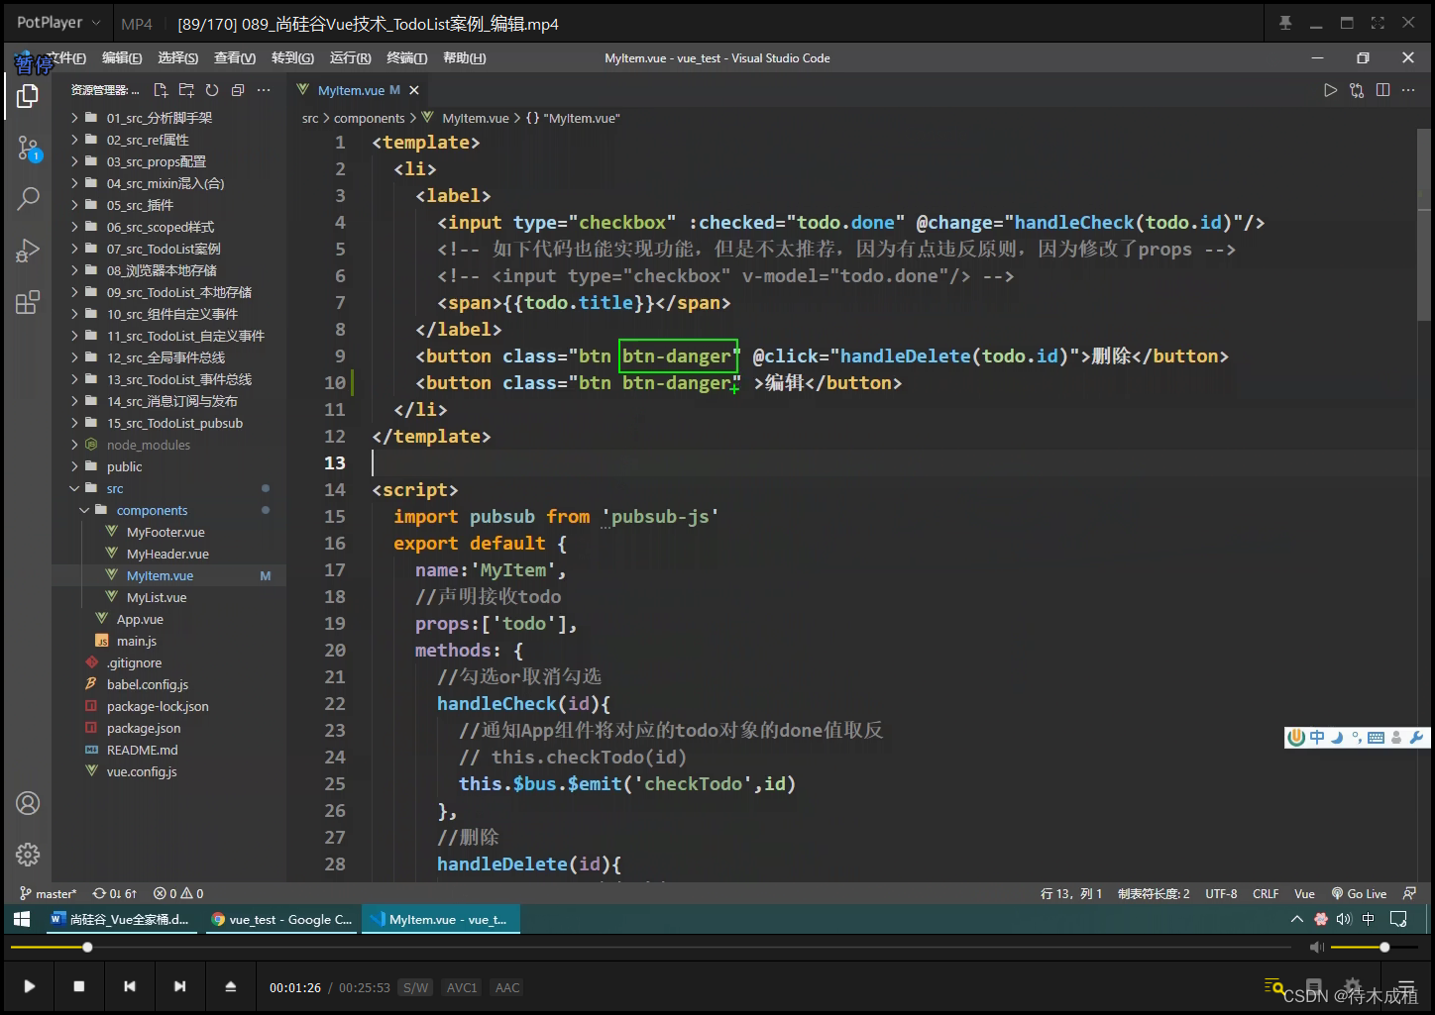Change CRLF line ending setting

pyautogui.click(x=1266, y=893)
